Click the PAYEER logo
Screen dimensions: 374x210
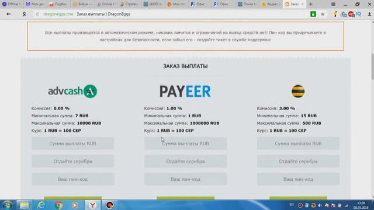(x=185, y=92)
